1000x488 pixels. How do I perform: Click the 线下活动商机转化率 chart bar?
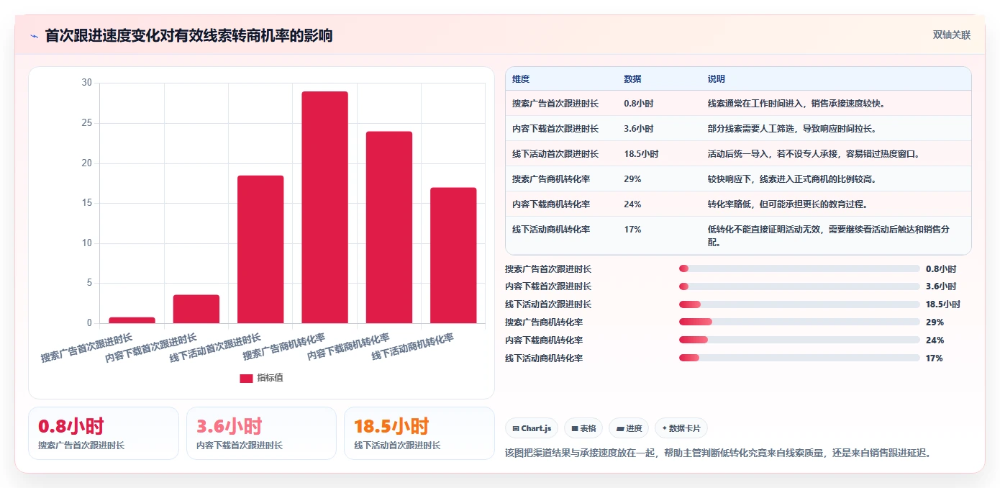(x=453, y=256)
